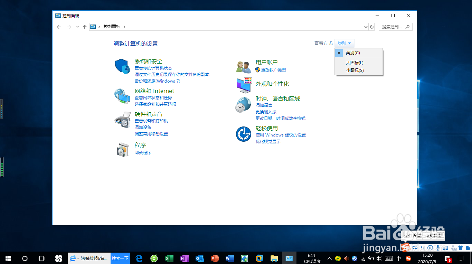The width and height of the screenshot is (472, 264).
Task: Open the Windows Start menu
Action: point(8,258)
